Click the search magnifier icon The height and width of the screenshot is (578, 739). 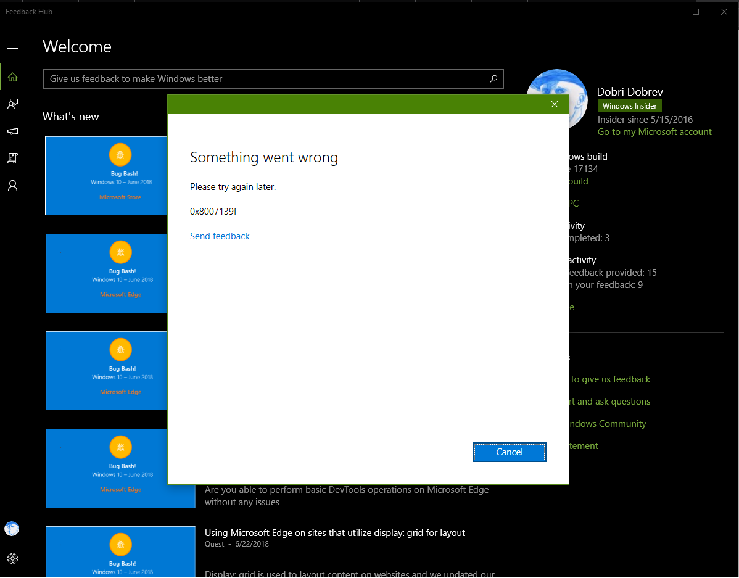pyautogui.click(x=493, y=79)
